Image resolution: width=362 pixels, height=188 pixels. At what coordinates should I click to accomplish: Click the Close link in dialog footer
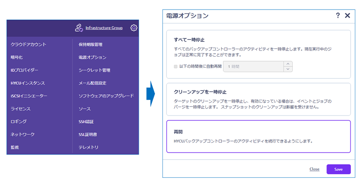click(314, 169)
